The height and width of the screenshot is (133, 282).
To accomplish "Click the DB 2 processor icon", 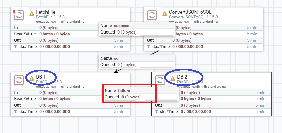I will click(x=160, y=80).
